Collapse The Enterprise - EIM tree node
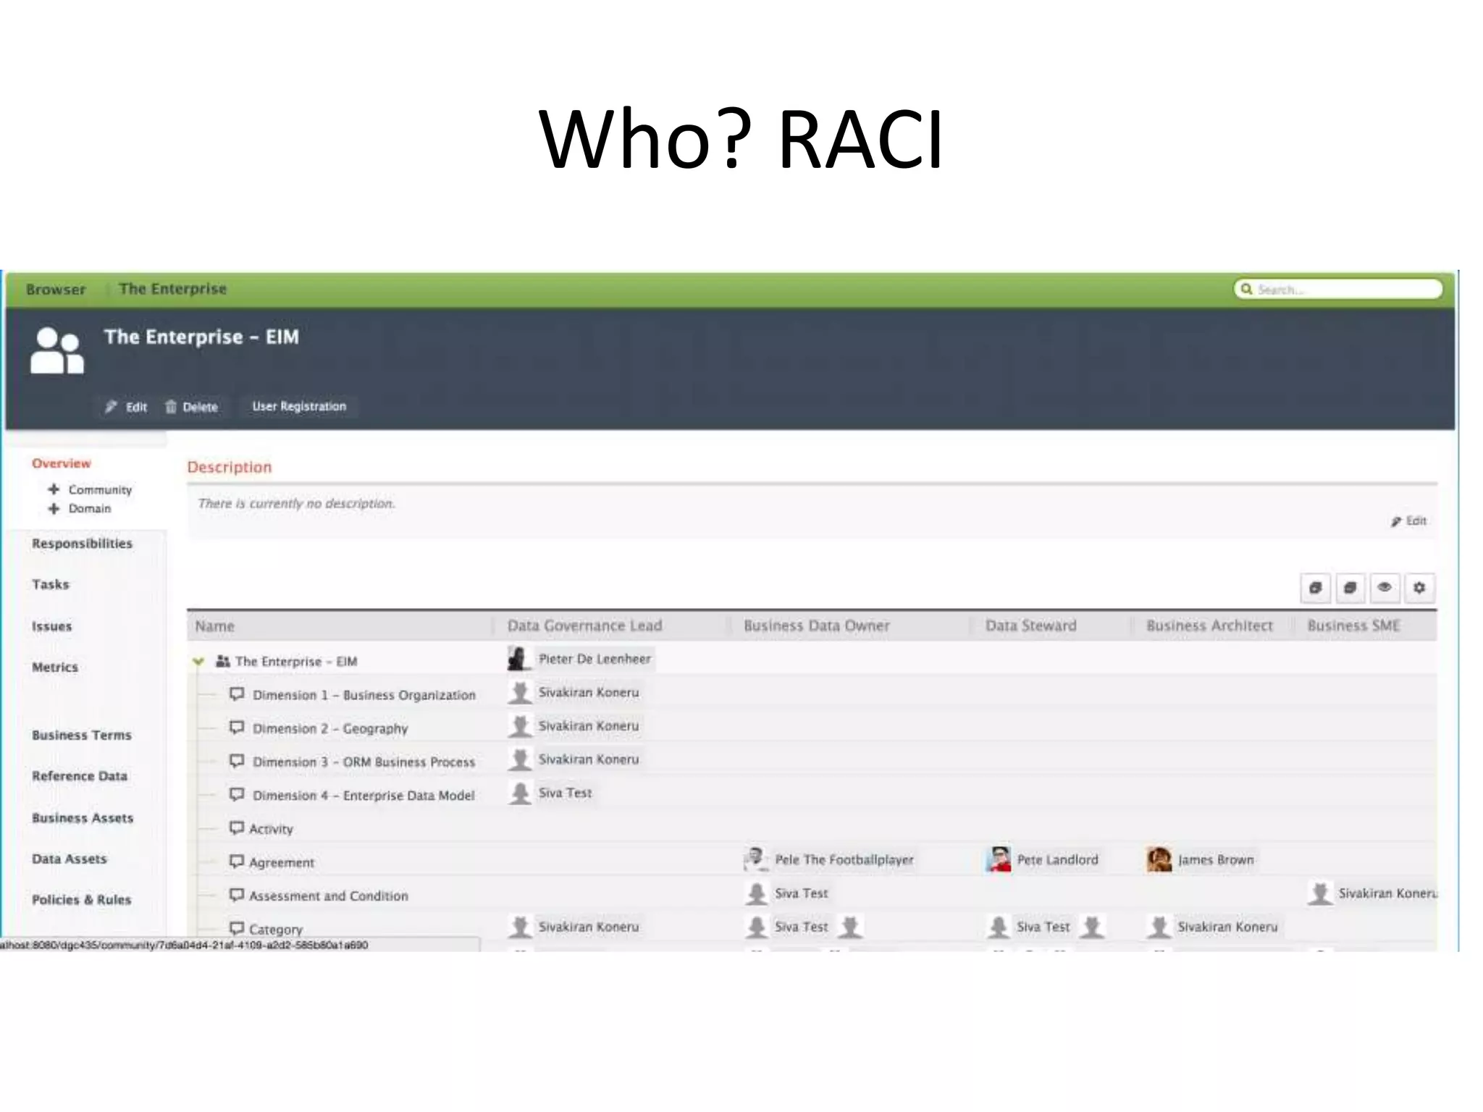 (x=198, y=661)
